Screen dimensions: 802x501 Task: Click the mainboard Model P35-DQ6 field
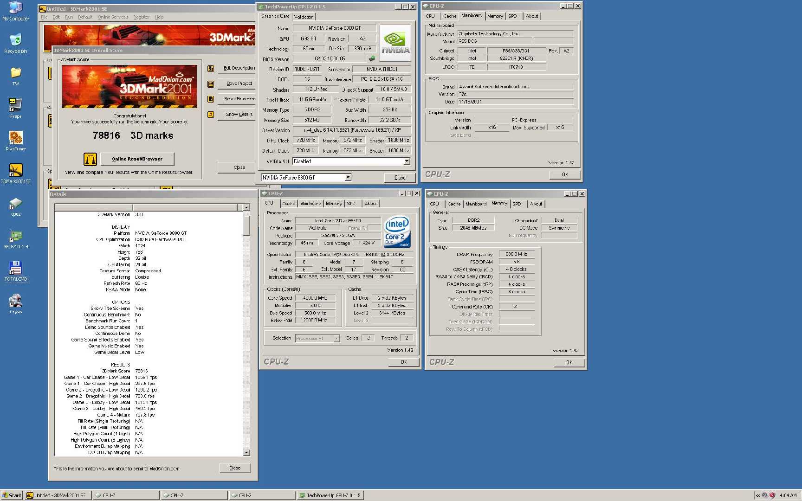click(x=495, y=41)
